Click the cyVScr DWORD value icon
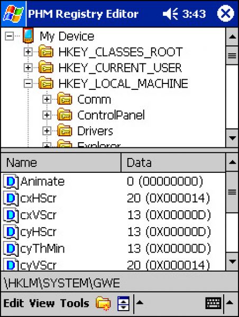This screenshot has width=239, height=317. [x=11, y=265]
